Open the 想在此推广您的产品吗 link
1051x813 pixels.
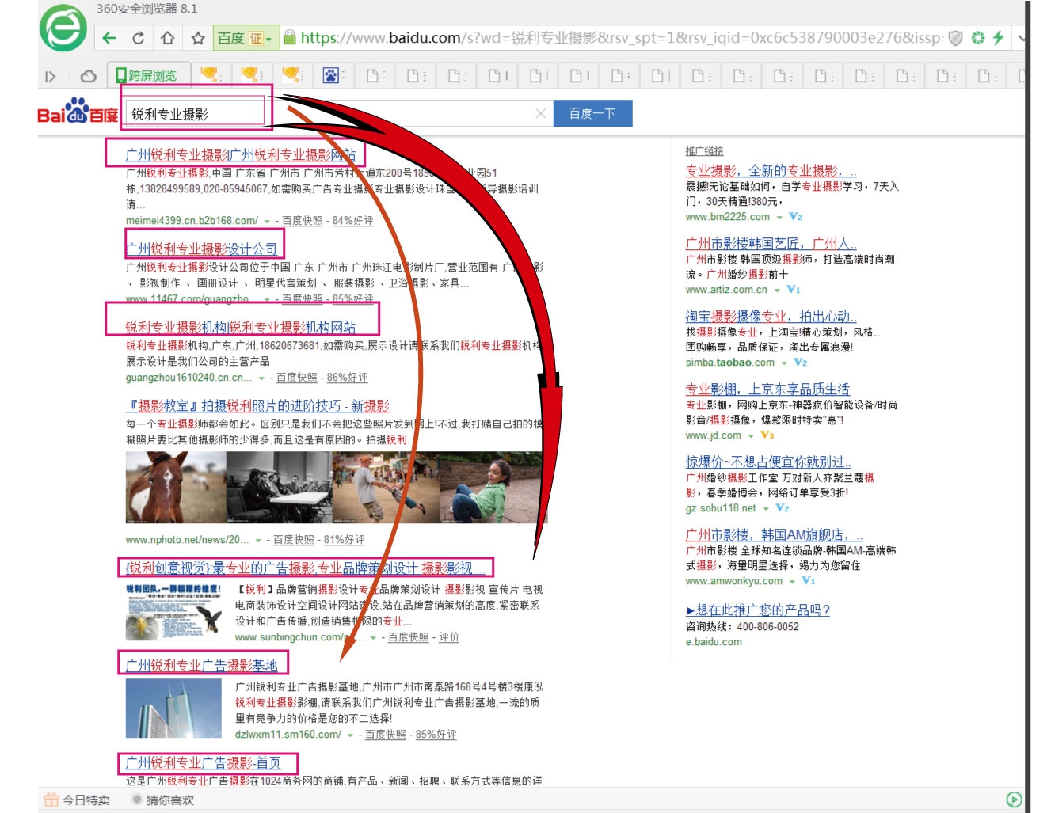coord(758,610)
